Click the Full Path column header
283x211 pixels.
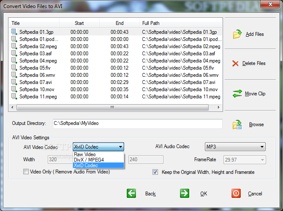(181, 23)
